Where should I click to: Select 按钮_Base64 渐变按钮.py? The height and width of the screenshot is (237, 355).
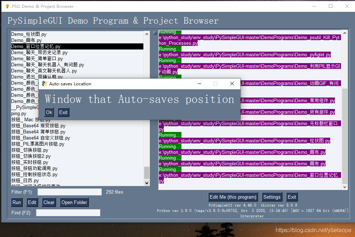(x=77, y=125)
